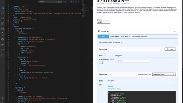Open the Run and Debug view

[3, 13]
